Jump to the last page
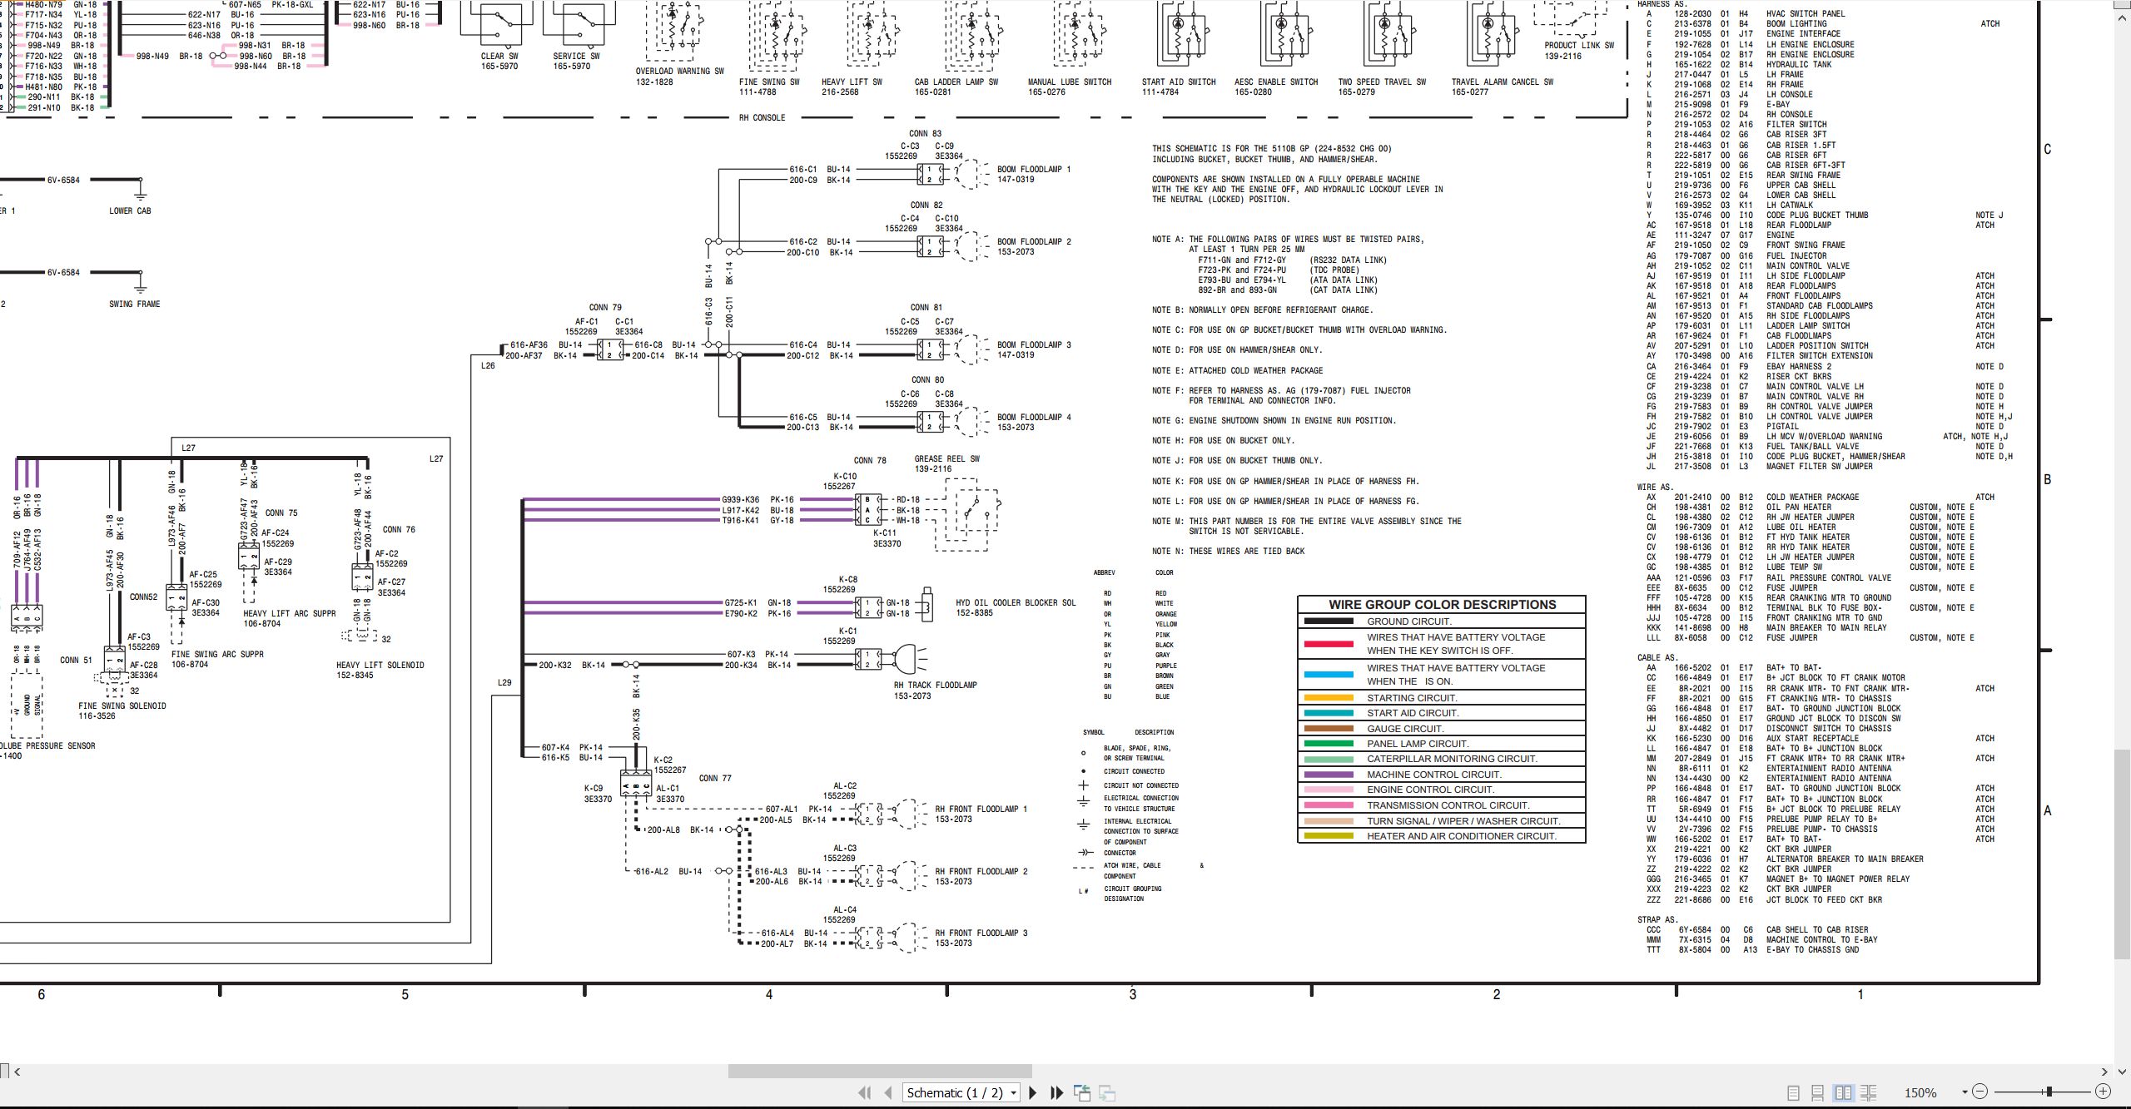This screenshot has height=1109, width=2131. (1057, 1092)
